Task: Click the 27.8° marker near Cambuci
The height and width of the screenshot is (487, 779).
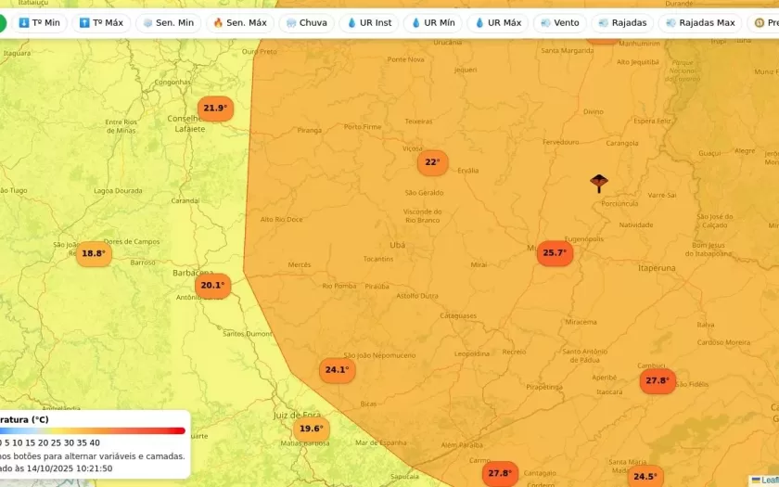Action: click(658, 381)
